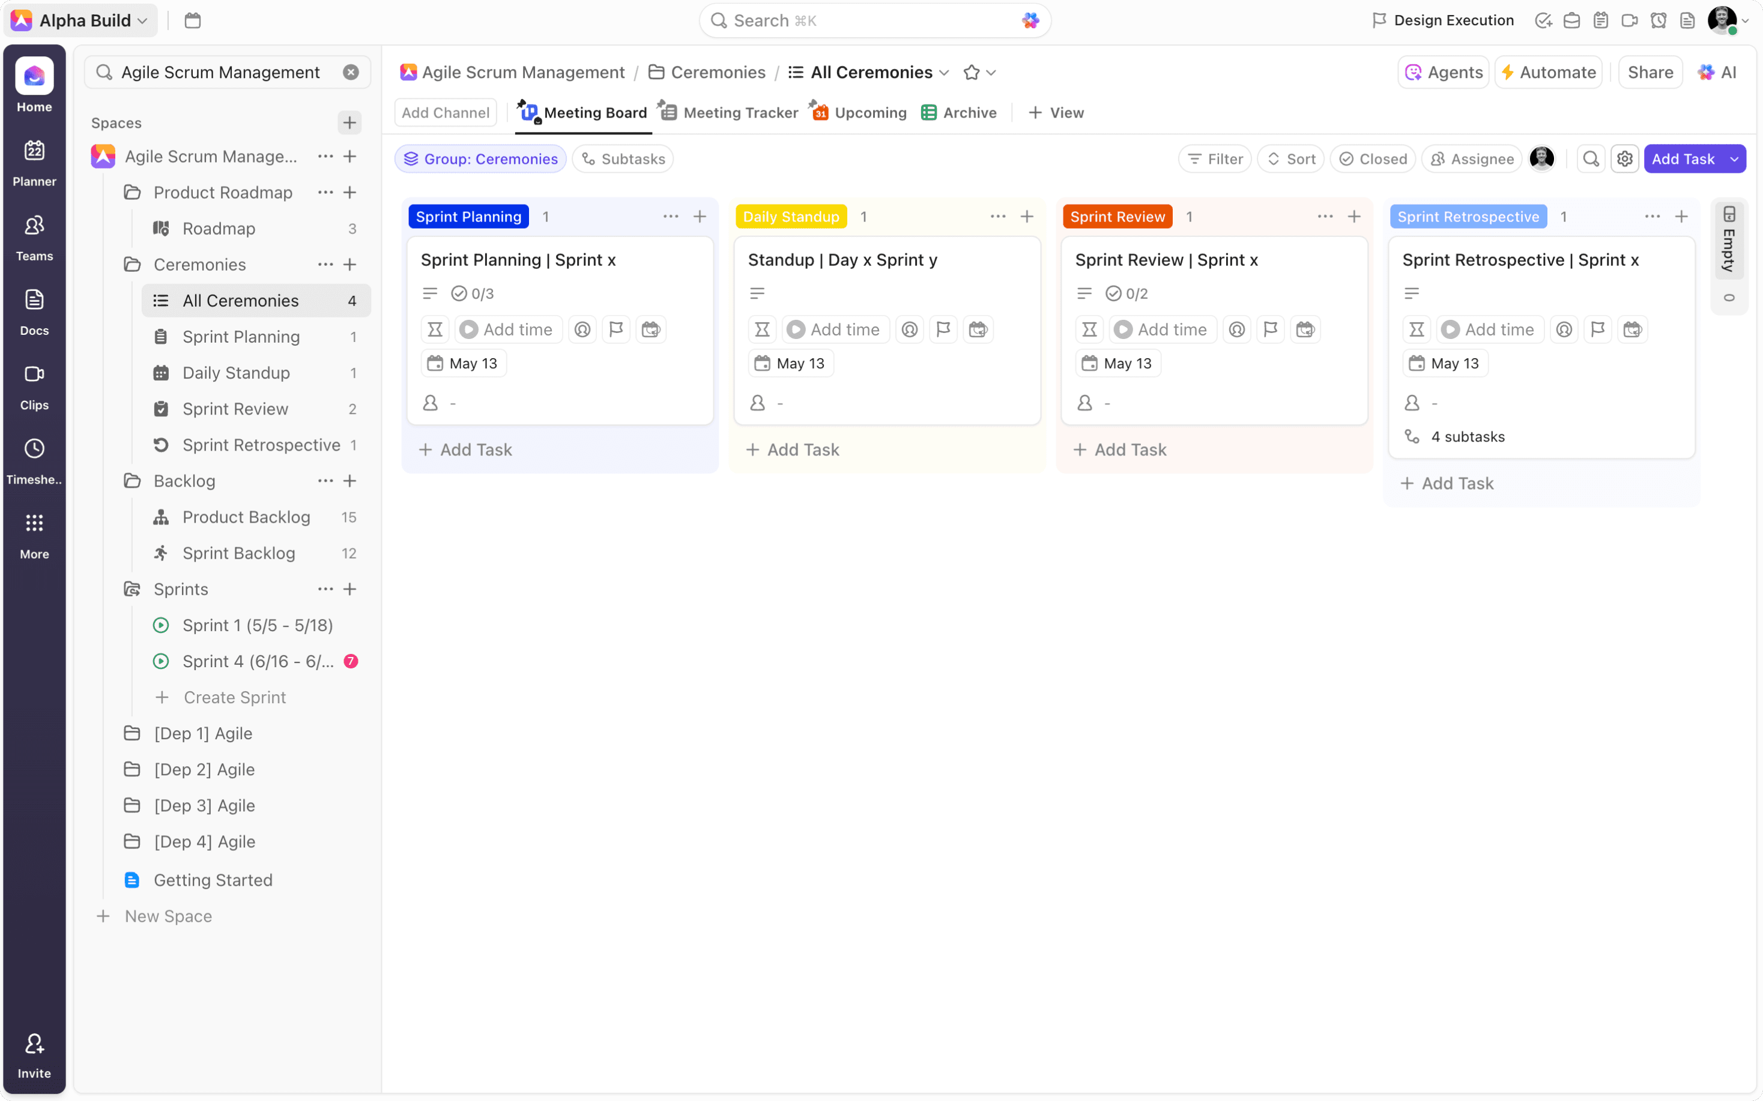Toggle the Subtasks display option
Viewport: 1763px width, 1101px height.
(x=622, y=159)
